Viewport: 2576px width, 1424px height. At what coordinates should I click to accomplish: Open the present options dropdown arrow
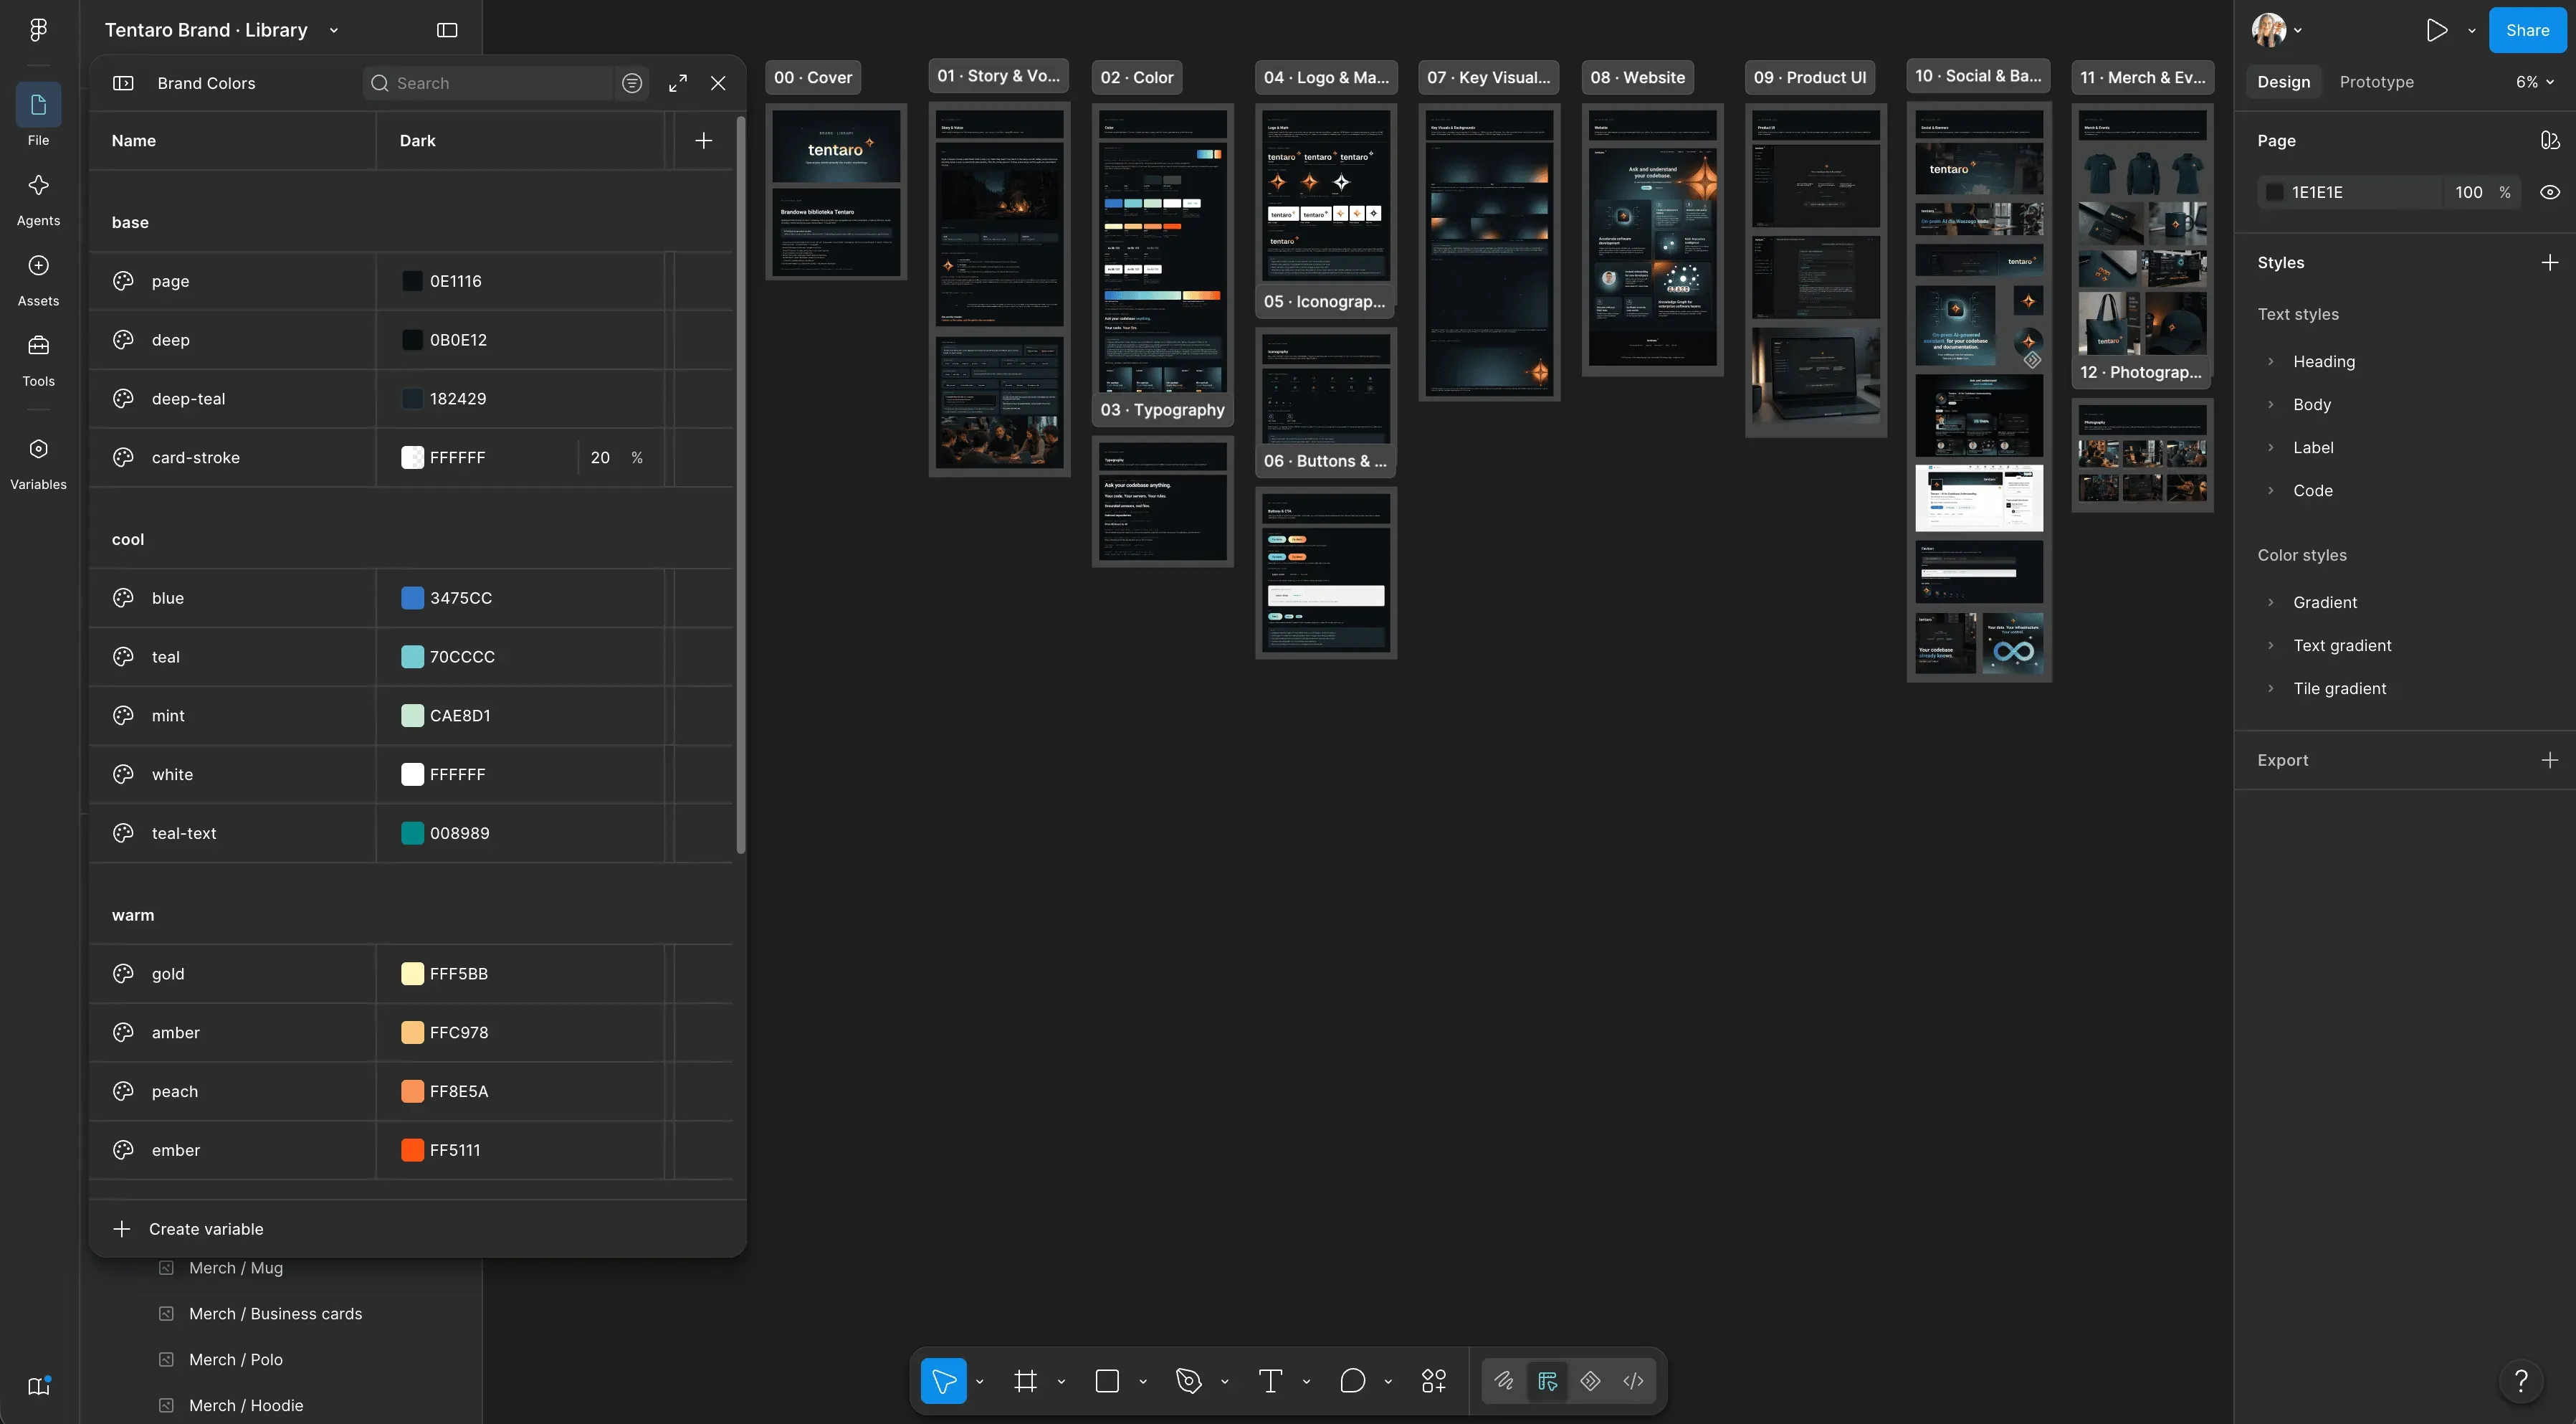click(2472, 30)
